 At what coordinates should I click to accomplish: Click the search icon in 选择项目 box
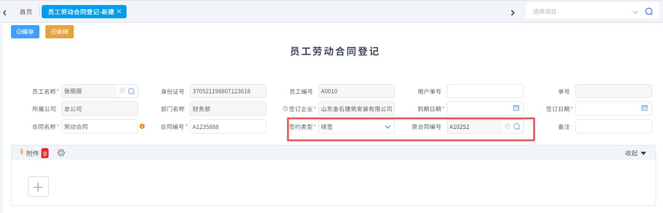point(649,12)
